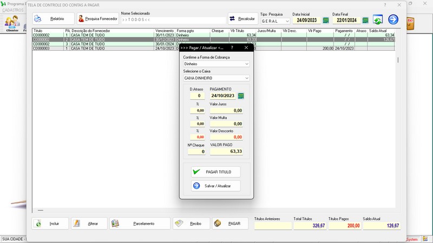433x243 pixels.
Task: Click the blue arrow exit icon
Action: (x=393, y=20)
